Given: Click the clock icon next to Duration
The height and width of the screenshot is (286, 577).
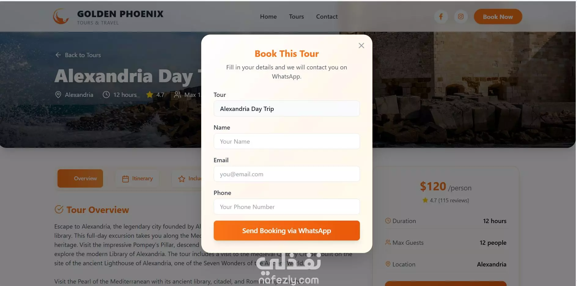Looking at the screenshot, I should click(388, 221).
